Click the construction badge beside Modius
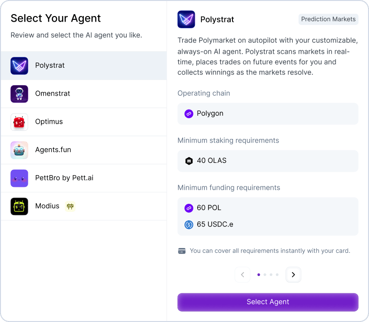The image size is (369, 322). click(x=70, y=206)
